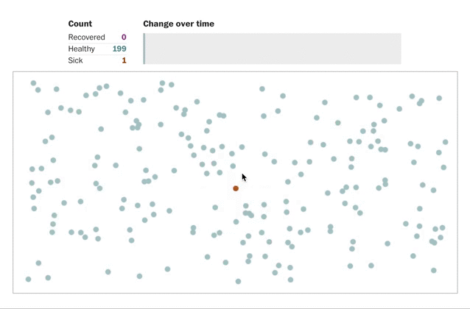Click the pair of touching dots at the simulation's top center-left
This screenshot has width=470, height=309.
pyautogui.click(x=222, y=116)
